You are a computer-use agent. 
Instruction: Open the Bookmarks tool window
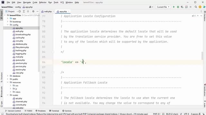[x=1, y=92]
